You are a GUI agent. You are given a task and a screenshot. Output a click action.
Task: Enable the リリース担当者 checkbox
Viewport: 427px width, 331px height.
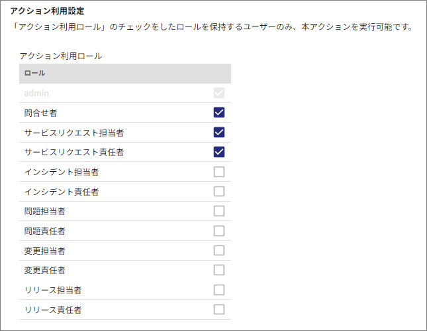219,290
